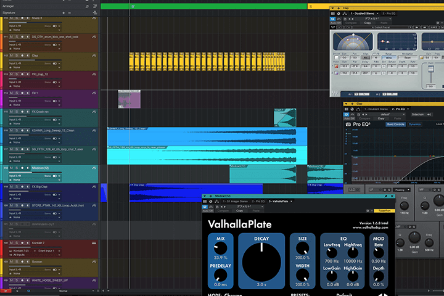Screen dimensions: 444x296
Task: Bypass ValhallaPlate with the power icon
Action: (x=205, y=207)
